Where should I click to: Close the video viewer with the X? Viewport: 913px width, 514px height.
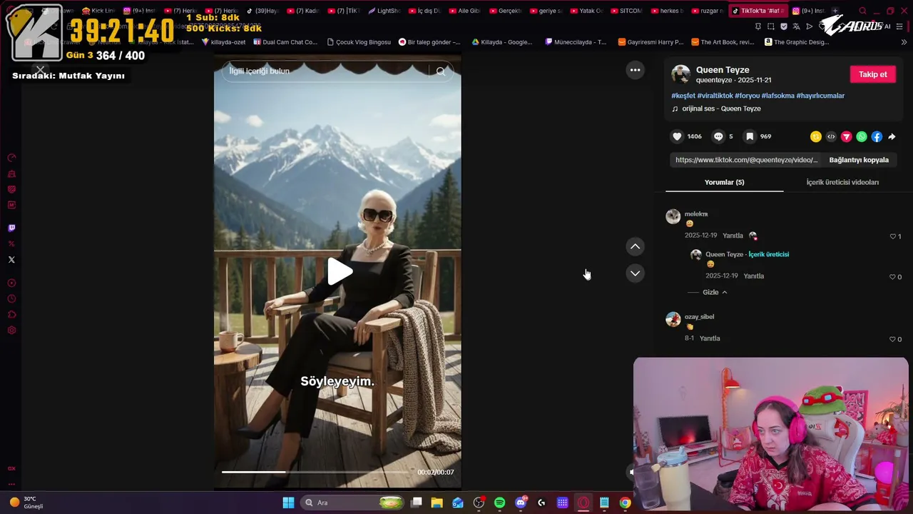(40, 70)
